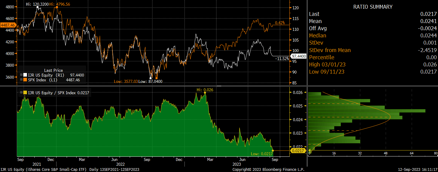Click the longest histogram bar
Image resolution: width=438 pixels, height=172 pixels.
click(367, 111)
